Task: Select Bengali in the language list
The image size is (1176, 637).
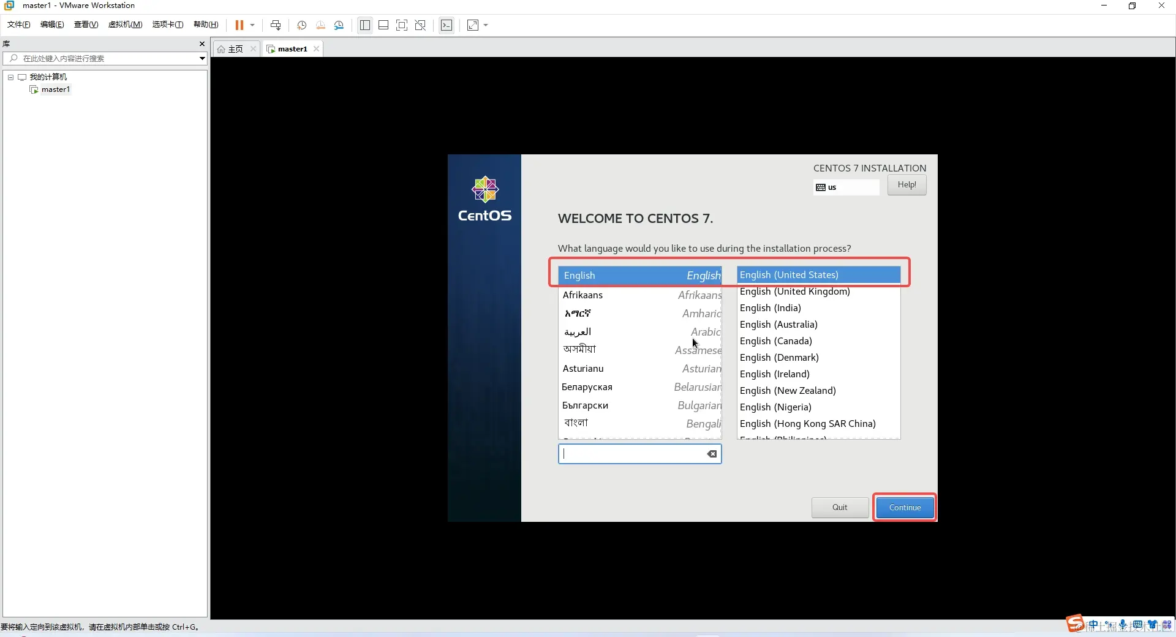Action: click(x=640, y=423)
